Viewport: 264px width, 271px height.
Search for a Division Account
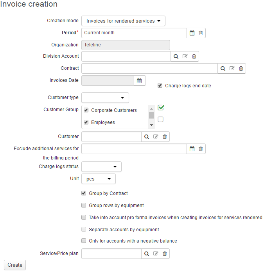click(x=176, y=56)
